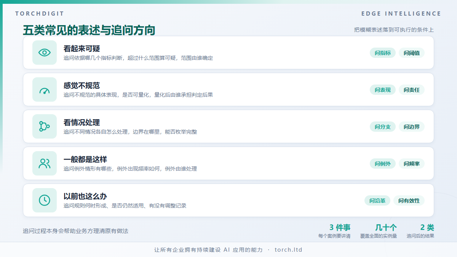The width and height of the screenshot is (457, 257).
Task: Click the description starting 追问不规范的具体表现
Action: [x=138, y=95]
